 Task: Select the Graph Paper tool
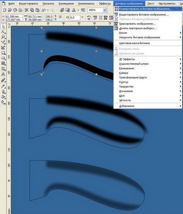tap(3, 63)
